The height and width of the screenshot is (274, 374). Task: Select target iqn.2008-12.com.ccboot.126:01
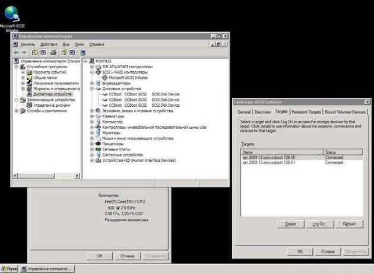pos(302,163)
